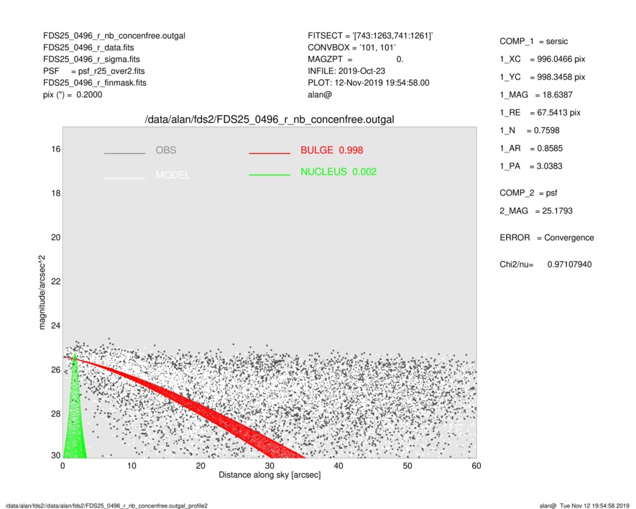This screenshot has width=636, height=509.
Task: Click the green NUCLEUS legend line
Action: click(269, 175)
